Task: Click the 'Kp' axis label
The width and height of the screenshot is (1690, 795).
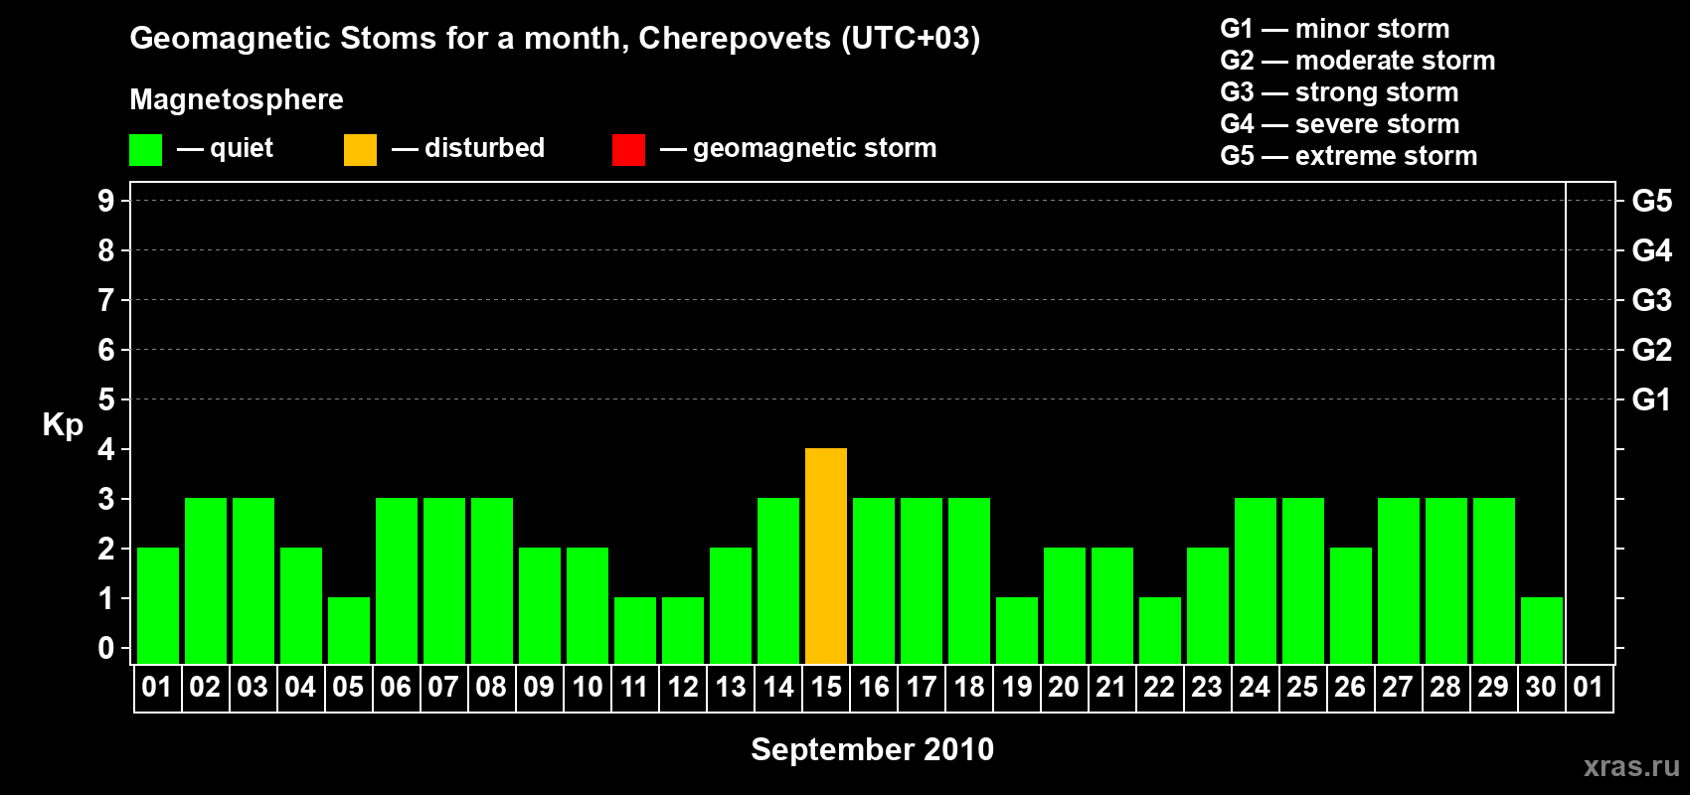Action: pos(63,425)
